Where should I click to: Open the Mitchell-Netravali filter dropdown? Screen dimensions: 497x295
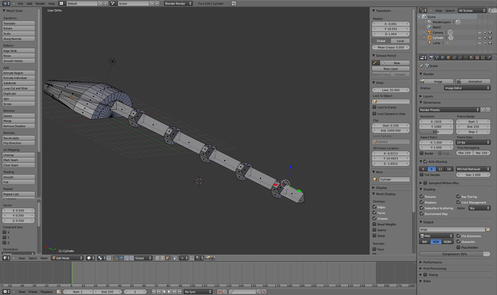point(473,169)
